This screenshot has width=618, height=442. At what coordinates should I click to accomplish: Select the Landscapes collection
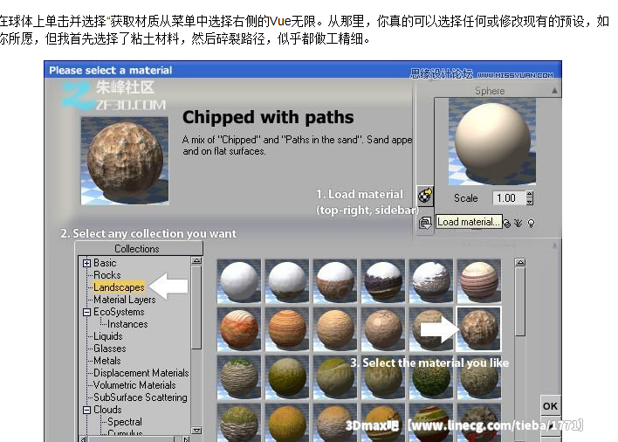[x=119, y=287]
